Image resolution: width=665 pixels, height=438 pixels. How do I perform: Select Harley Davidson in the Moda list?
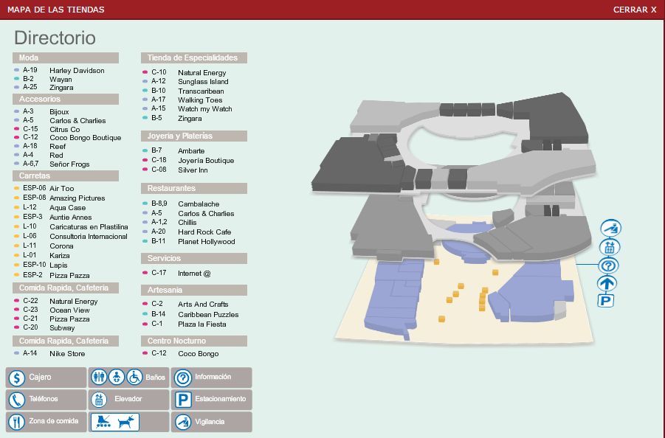point(77,71)
